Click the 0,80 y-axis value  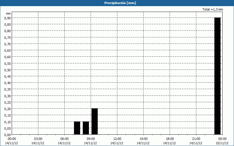coord(8,31)
